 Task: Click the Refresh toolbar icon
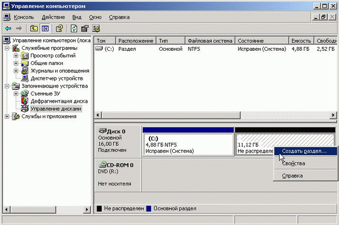click(x=74, y=28)
